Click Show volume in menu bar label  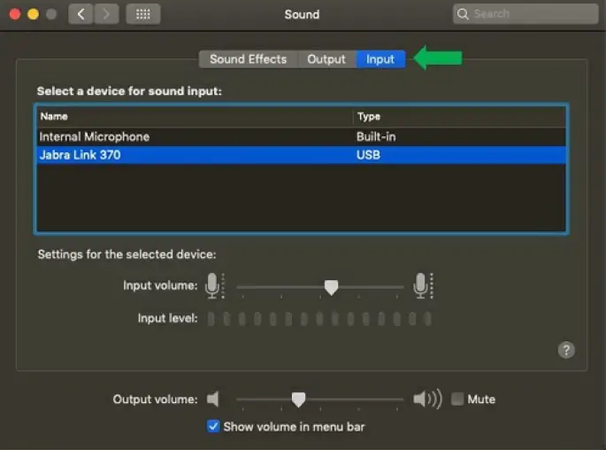coord(294,427)
